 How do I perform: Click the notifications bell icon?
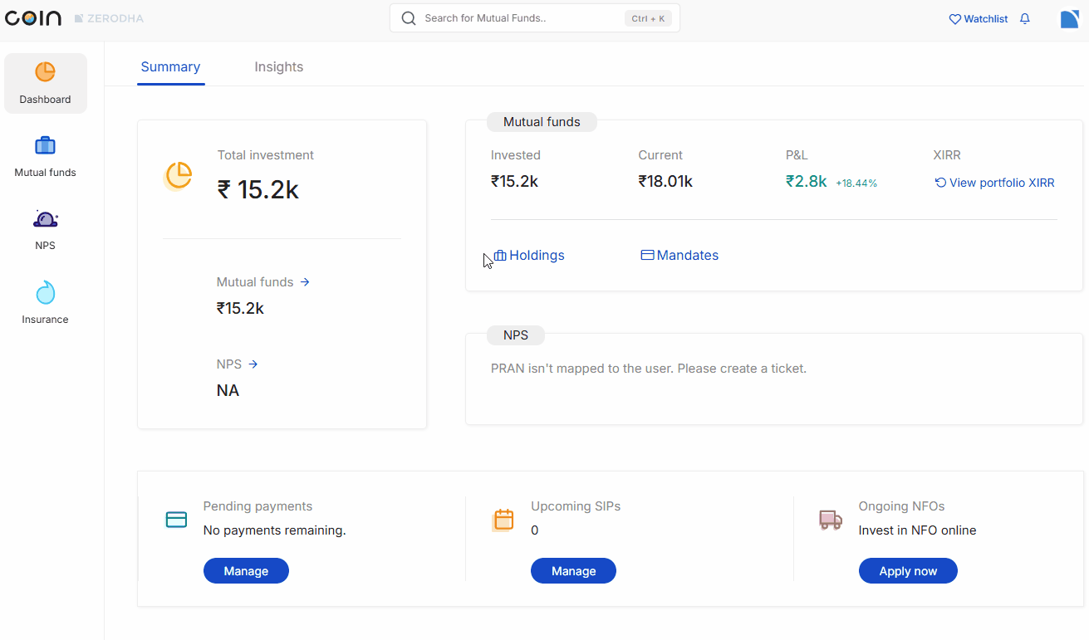1024,19
